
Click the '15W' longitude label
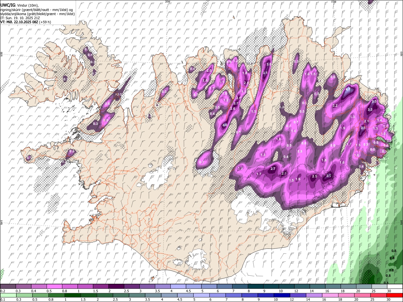333,2
